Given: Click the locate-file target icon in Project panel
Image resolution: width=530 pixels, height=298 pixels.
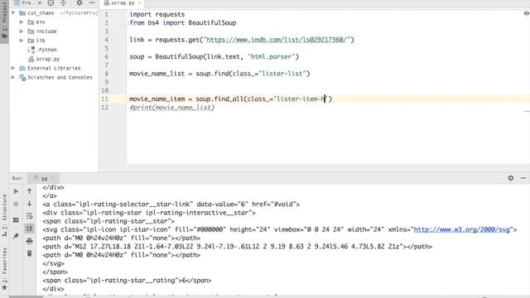Looking at the screenshot, I should pos(51,2).
